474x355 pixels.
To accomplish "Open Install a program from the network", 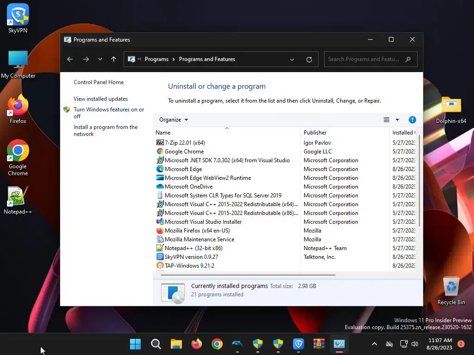I will tap(106, 130).
